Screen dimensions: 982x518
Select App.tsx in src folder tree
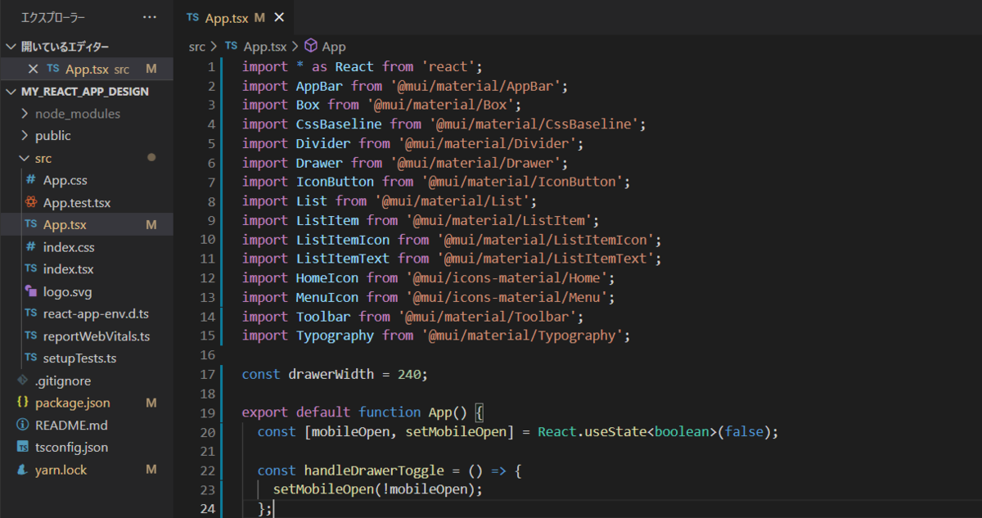pyautogui.click(x=65, y=224)
